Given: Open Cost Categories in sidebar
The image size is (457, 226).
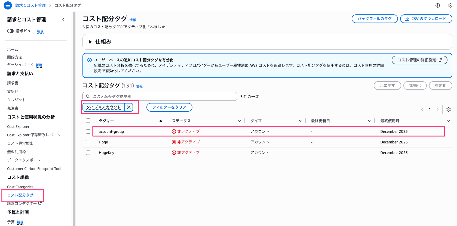Looking at the screenshot, I should tap(20, 187).
